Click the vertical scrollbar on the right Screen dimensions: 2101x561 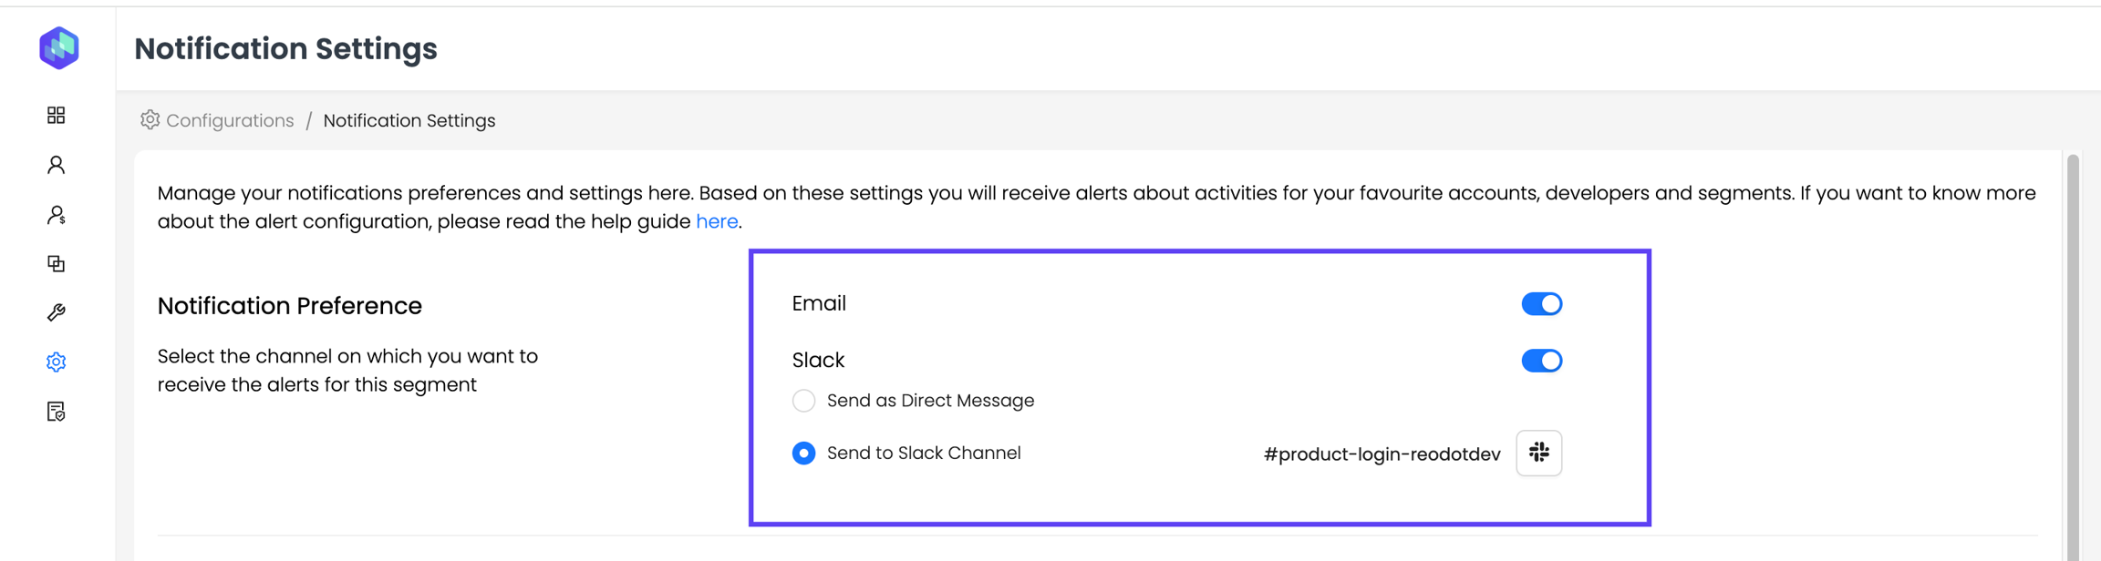[x=2073, y=355]
